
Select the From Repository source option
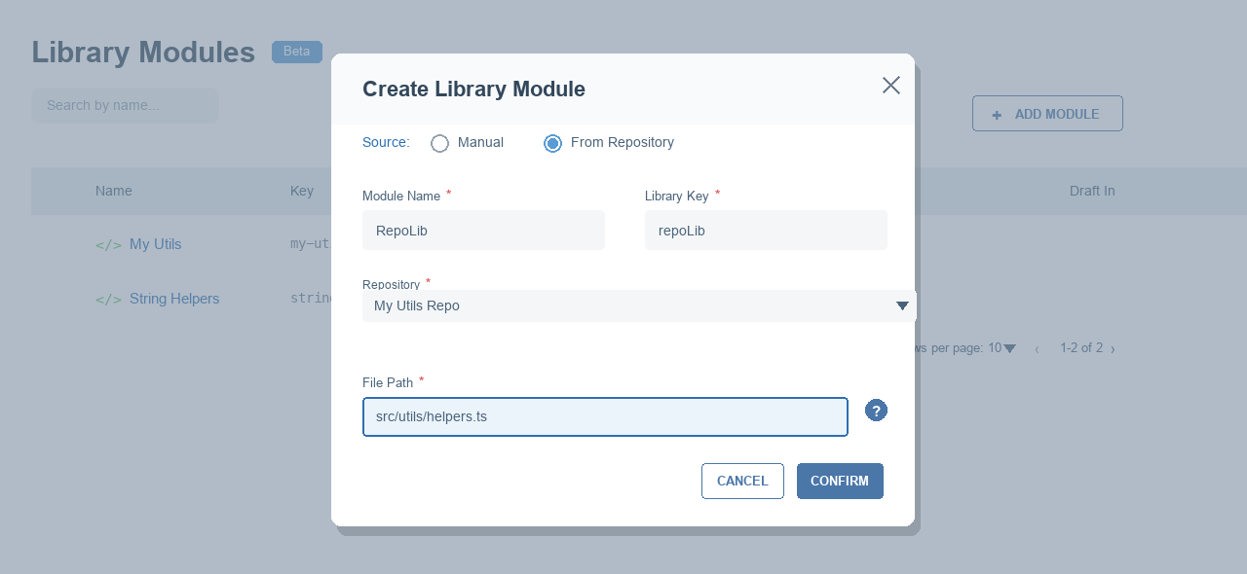552,143
